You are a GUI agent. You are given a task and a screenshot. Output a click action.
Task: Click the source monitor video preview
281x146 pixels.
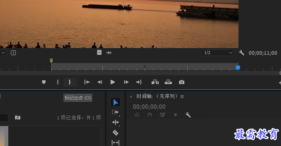click(x=119, y=24)
